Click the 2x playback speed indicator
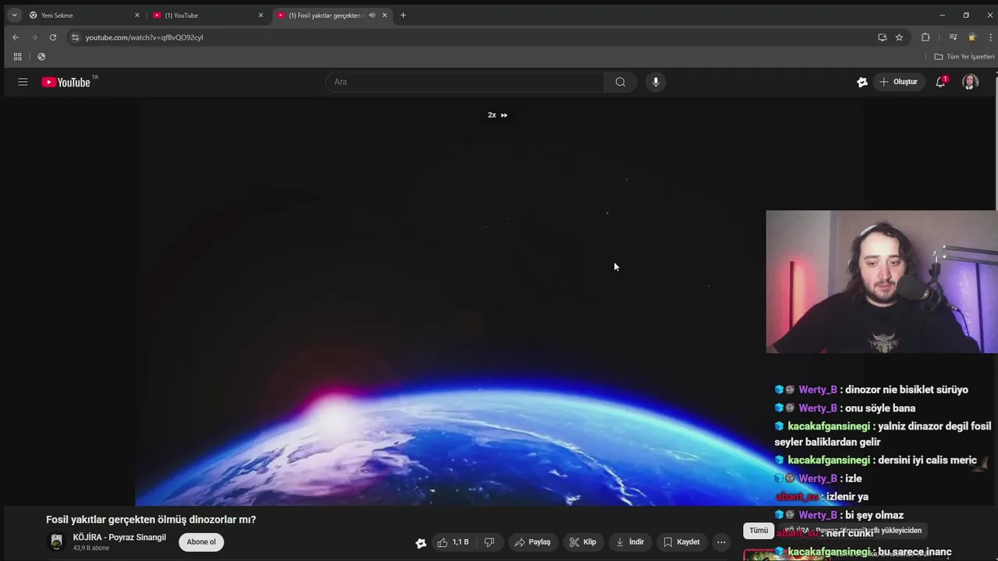This screenshot has height=561, width=998. click(497, 115)
